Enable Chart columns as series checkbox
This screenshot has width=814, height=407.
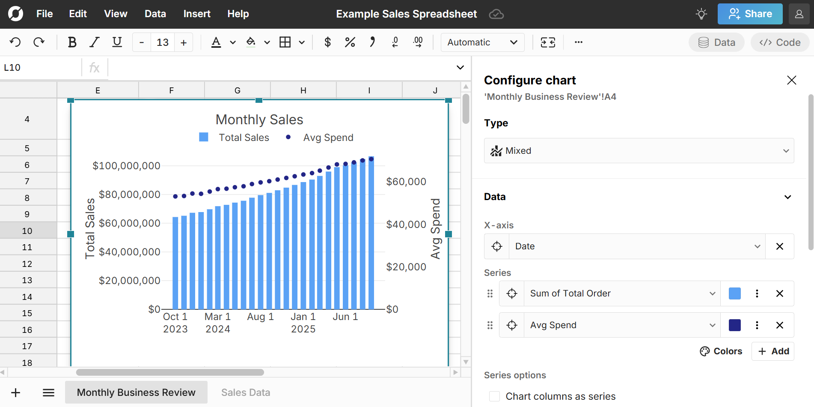494,396
